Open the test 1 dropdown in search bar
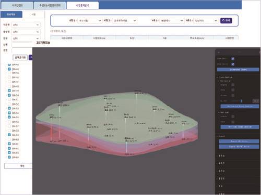Screen dimensions: 261x195 click(x=90, y=20)
